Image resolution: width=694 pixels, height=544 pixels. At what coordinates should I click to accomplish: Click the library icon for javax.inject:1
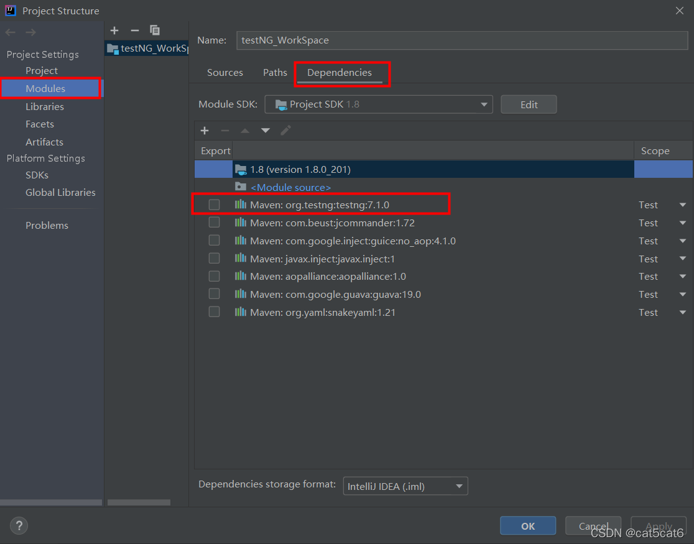tap(240, 258)
